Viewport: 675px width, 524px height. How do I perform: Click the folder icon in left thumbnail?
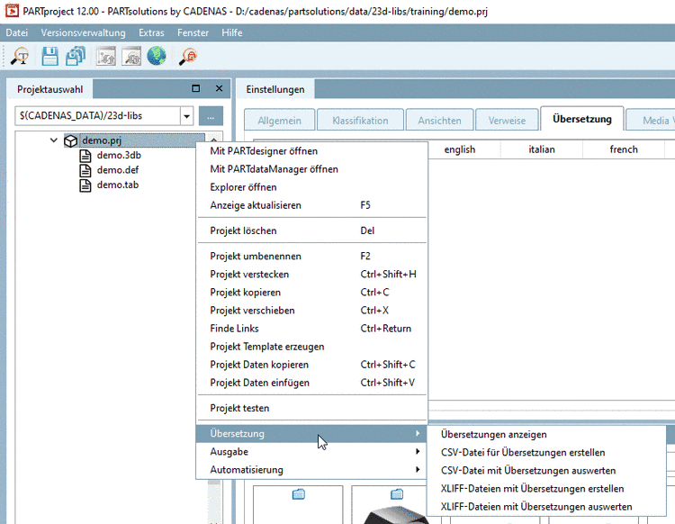point(298,494)
